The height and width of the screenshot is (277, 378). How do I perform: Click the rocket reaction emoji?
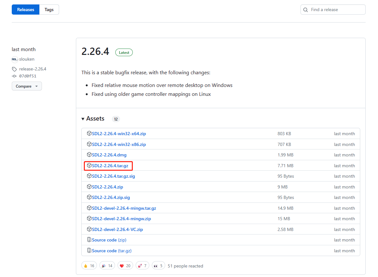click(139, 266)
